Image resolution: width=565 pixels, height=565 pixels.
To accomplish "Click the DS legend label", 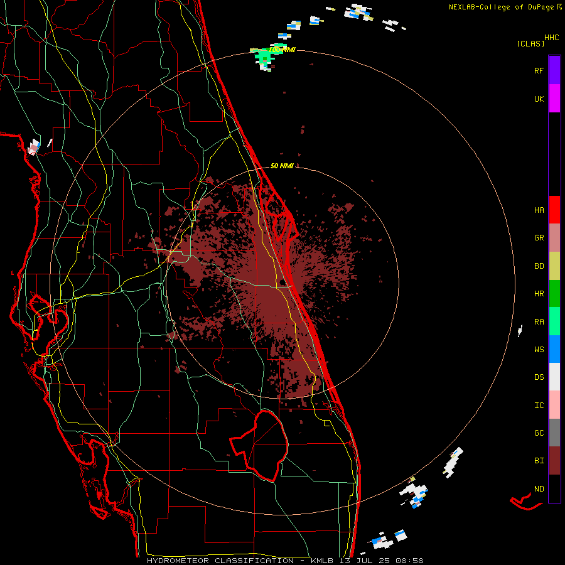I will coord(539,377).
